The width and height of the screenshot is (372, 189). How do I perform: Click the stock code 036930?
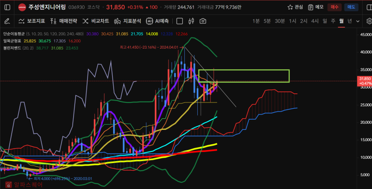pos(77,7)
